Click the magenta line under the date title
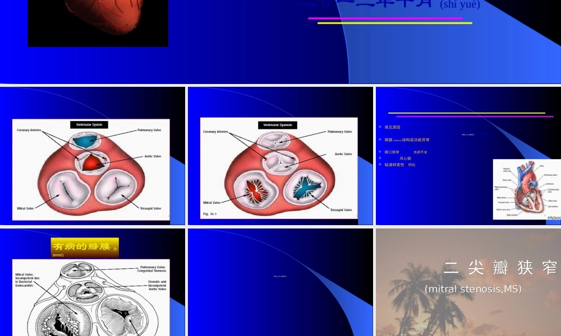Viewport: 561px width, 336px height. click(385, 18)
